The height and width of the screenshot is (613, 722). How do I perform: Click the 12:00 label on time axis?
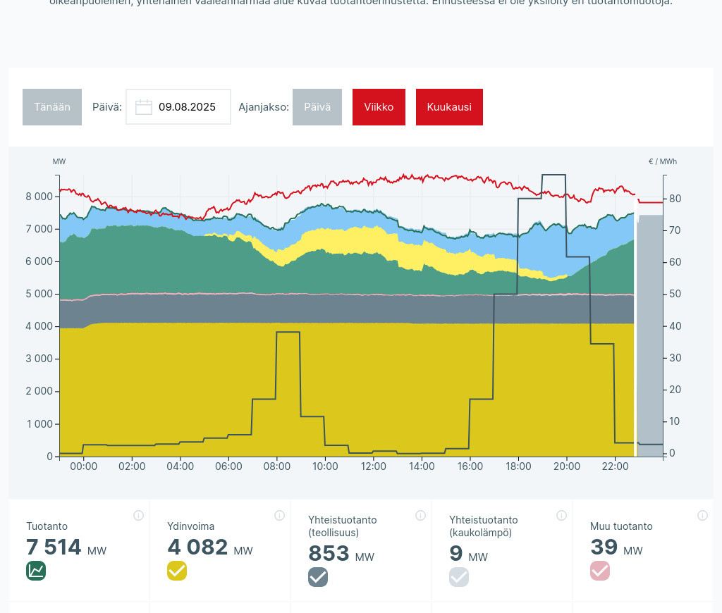[x=373, y=466]
